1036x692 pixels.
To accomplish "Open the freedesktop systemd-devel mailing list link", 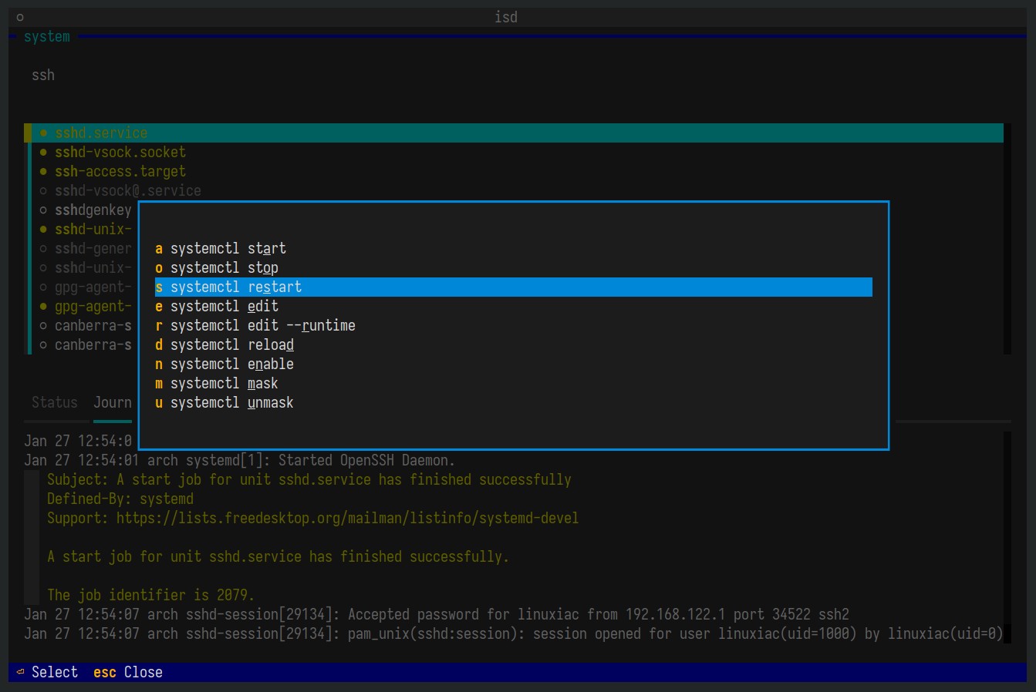I will pos(347,518).
